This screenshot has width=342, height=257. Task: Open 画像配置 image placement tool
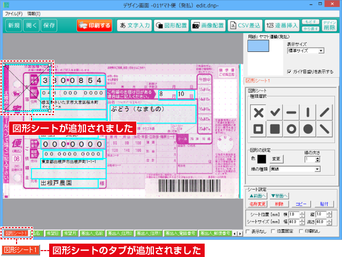208,26
